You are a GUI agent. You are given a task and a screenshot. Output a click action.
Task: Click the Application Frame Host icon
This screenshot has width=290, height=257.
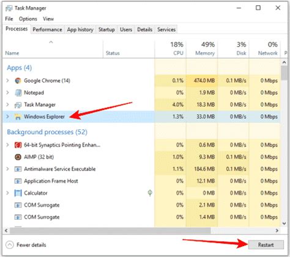[18, 181]
